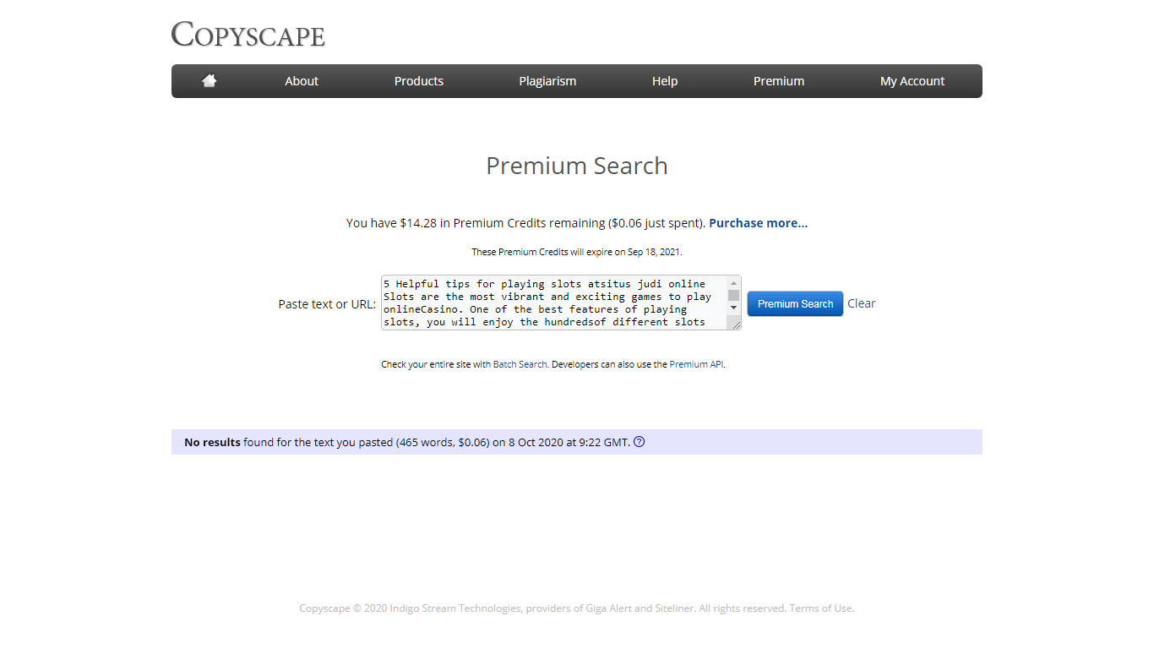Click the Copyscape copyright footer text
The height and width of the screenshot is (649, 1154).
(x=577, y=608)
